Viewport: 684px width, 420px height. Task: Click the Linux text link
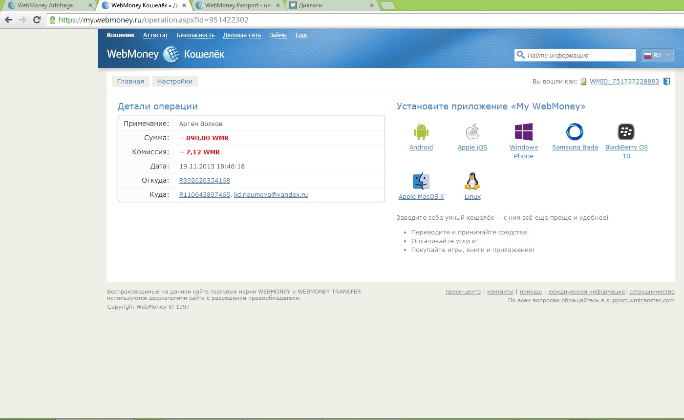(x=472, y=197)
